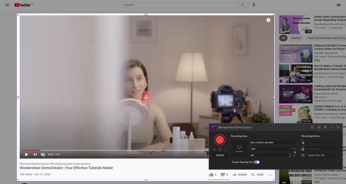Open the 'Set a custom size later' dropdown
The image size is (346, 184).
point(272,143)
